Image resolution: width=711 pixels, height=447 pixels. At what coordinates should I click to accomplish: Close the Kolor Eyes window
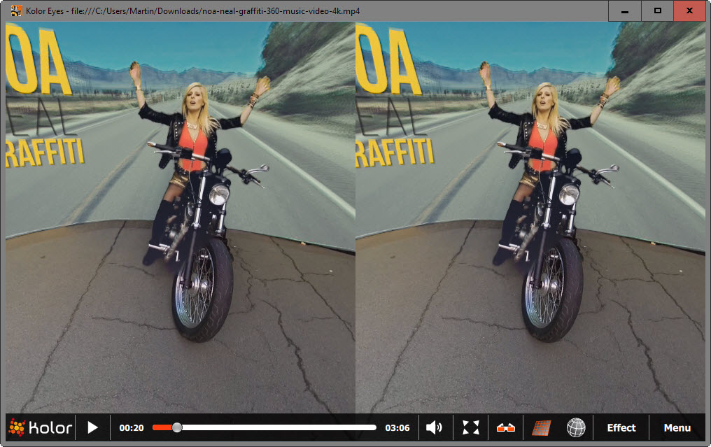coord(690,11)
